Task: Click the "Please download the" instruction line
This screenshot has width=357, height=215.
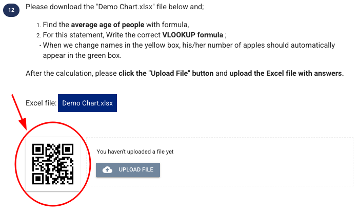Action: [115, 7]
